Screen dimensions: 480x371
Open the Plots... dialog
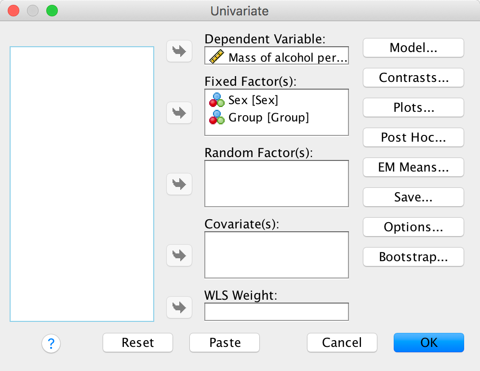click(x=413, y=107)
